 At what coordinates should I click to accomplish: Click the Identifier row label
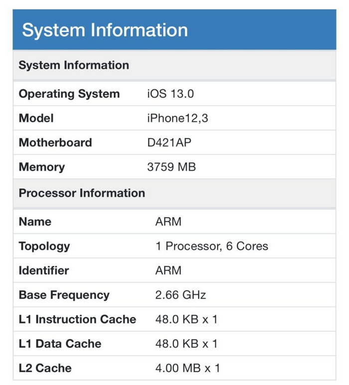pyautogui.click(x=44, y=270)
